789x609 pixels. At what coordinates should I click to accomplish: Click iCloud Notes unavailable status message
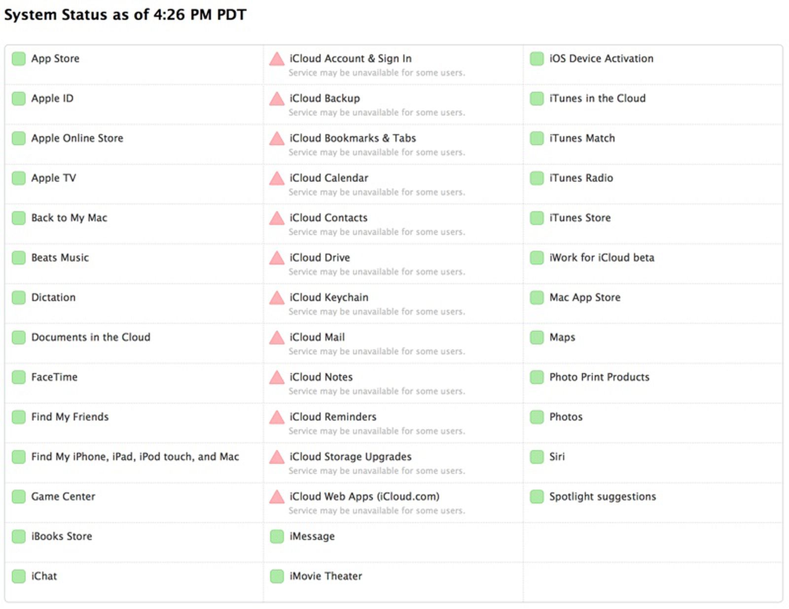pos(376,391)
